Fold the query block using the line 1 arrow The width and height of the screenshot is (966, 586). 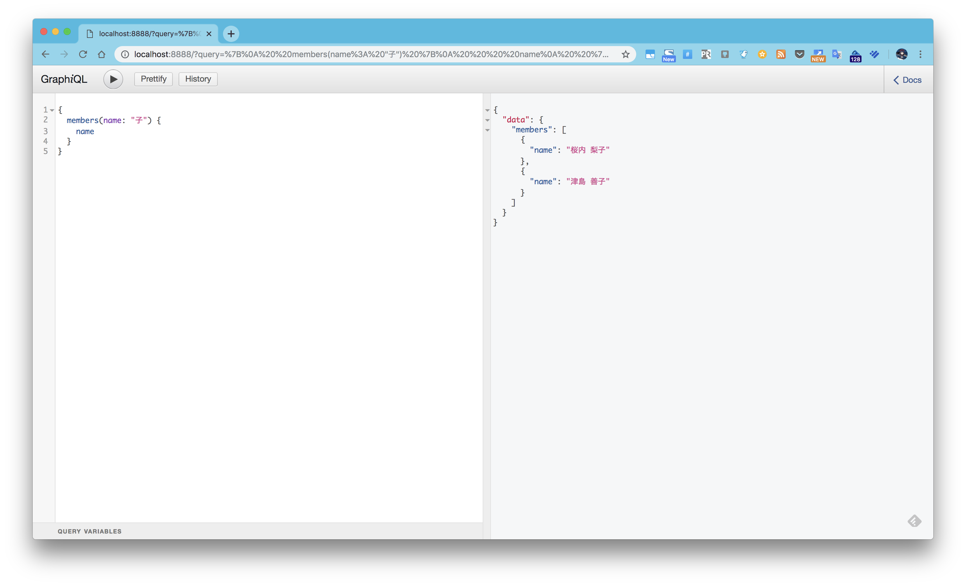[52, 110]
